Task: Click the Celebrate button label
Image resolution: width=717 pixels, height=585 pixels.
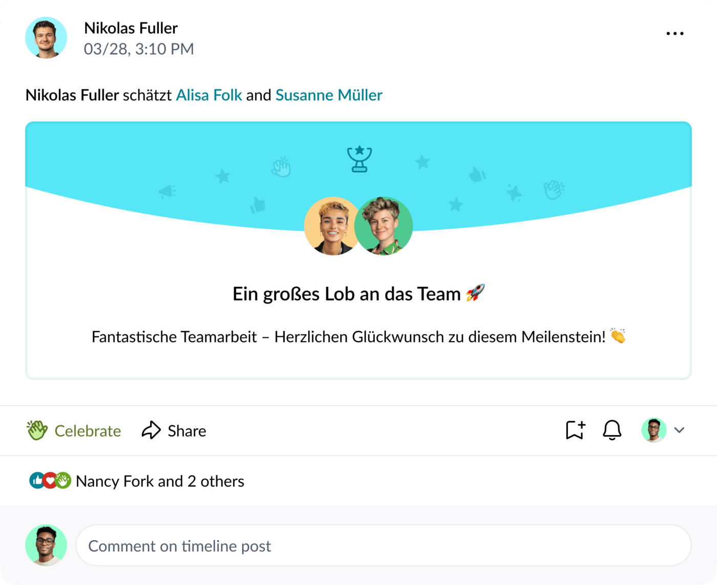Action: (x=88, y=431)
